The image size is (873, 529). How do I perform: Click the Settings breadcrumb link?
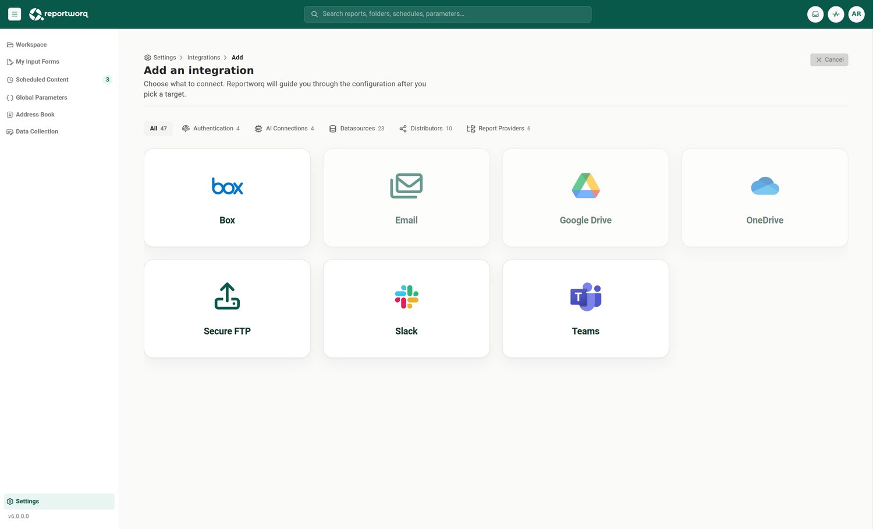click(x=160, y=58)
